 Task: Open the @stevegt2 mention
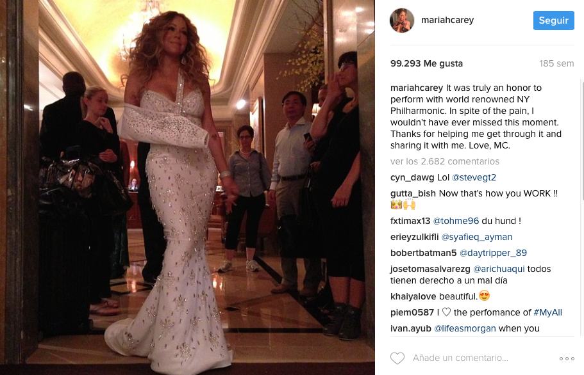pyautogui.click(x=474, y=178)
